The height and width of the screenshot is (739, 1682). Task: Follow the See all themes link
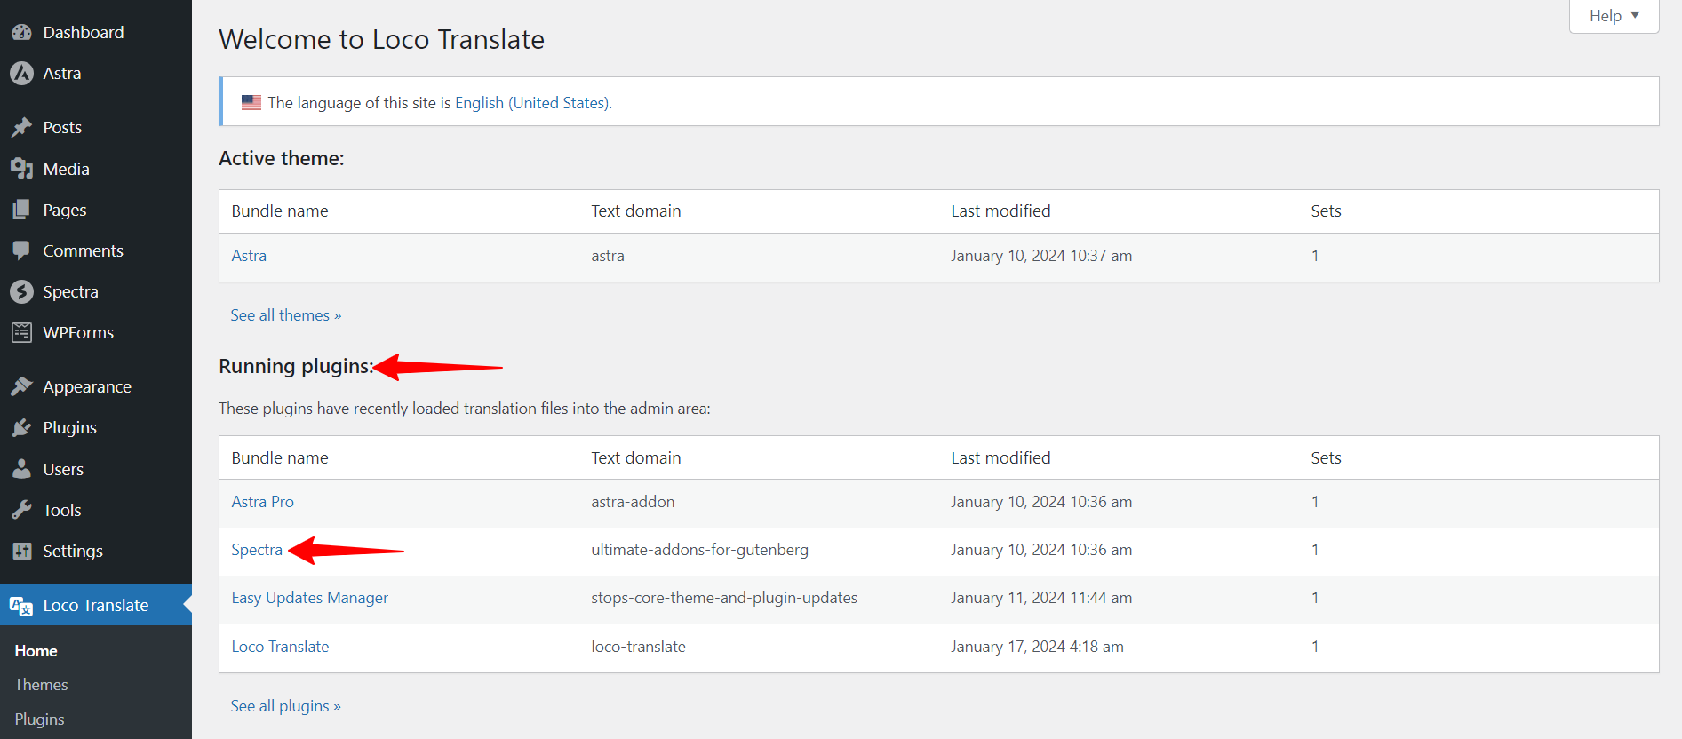(285, 315)
